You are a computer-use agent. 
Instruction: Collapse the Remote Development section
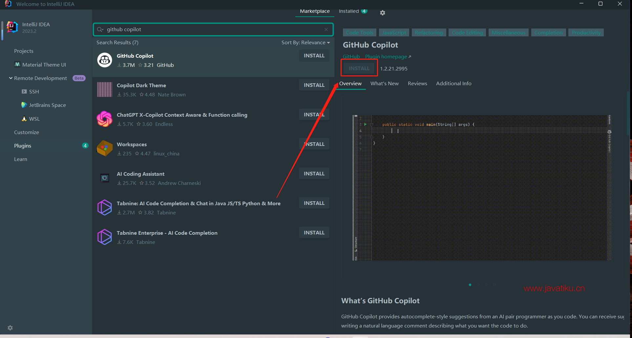[11, 78]
